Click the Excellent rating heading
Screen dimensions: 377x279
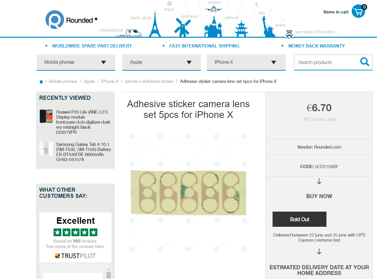tap(75, 221)
